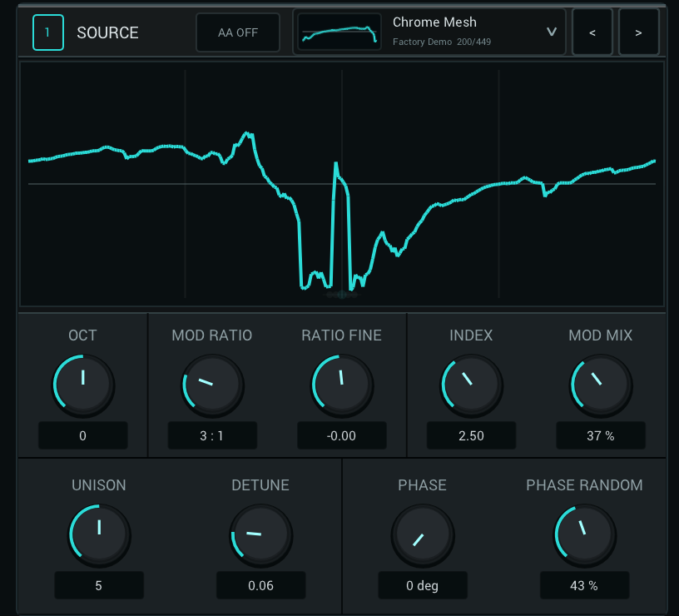Select the PHASE value field 0 deg
The height and width of the screenshot is (616, 679).
point(423,585)
